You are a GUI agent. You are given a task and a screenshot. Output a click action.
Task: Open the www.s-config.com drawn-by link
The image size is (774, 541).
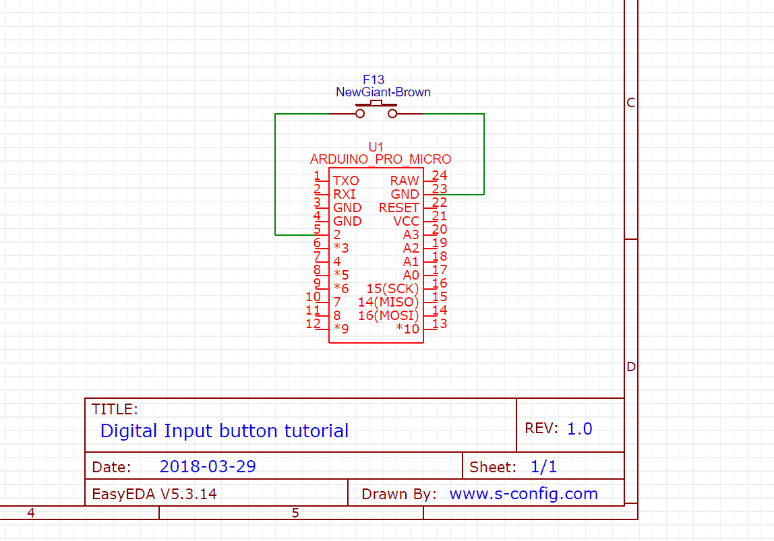[x=524, y=494]
